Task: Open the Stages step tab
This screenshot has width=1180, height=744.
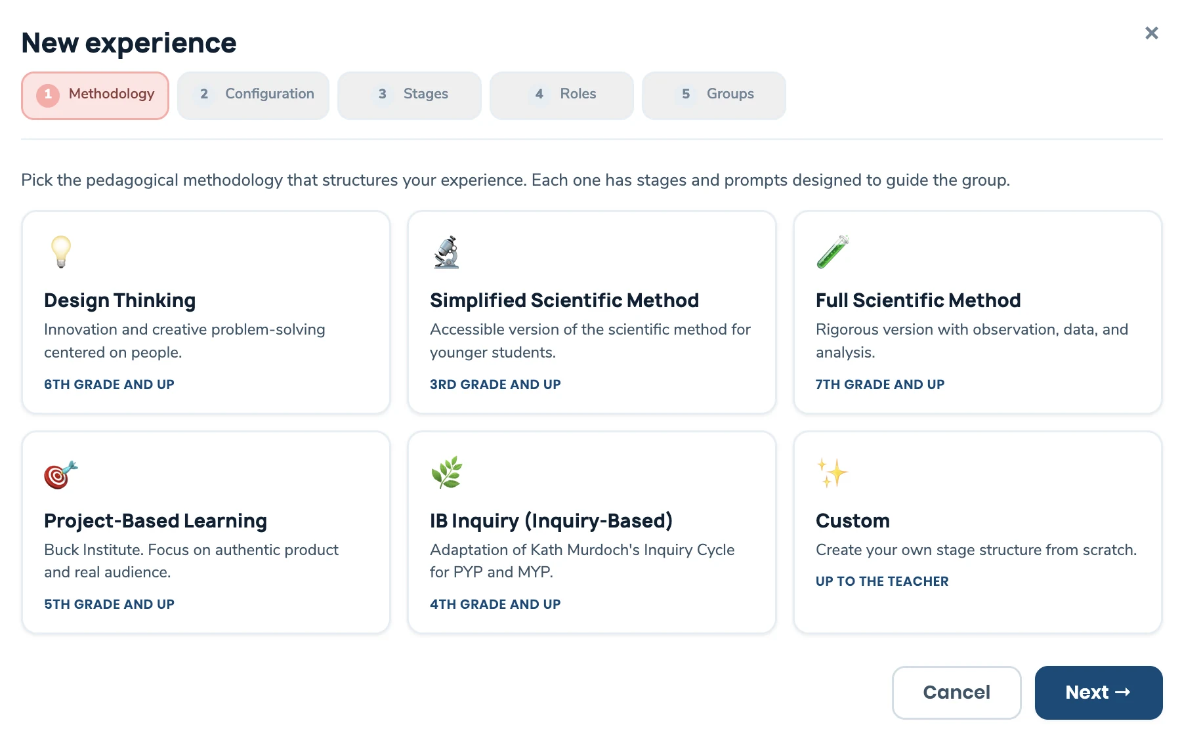Action: click(x=410, y=95)
